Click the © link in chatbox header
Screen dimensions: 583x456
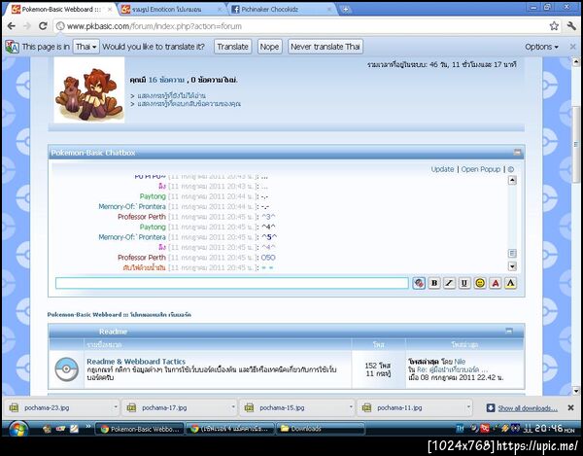511,169
